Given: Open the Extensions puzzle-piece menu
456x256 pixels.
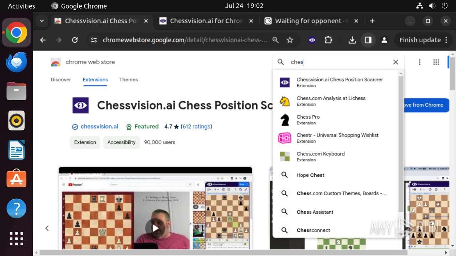Looking at the screenshot, I should 328,40.
